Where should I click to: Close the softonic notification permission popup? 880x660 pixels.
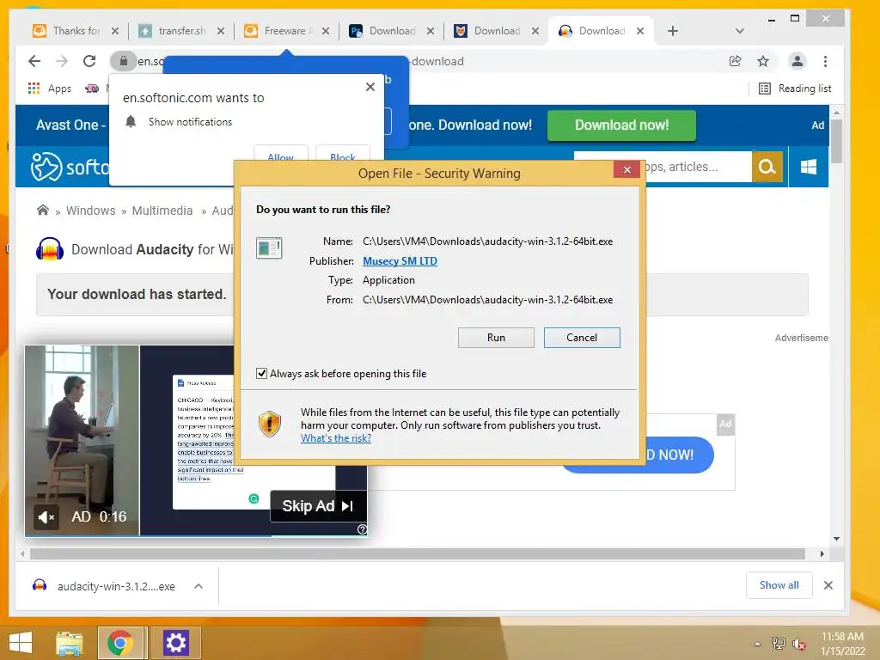370,87
